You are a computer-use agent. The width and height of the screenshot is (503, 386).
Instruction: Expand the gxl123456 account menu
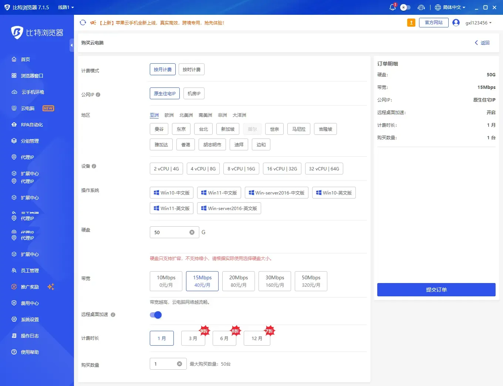(479, 23)
